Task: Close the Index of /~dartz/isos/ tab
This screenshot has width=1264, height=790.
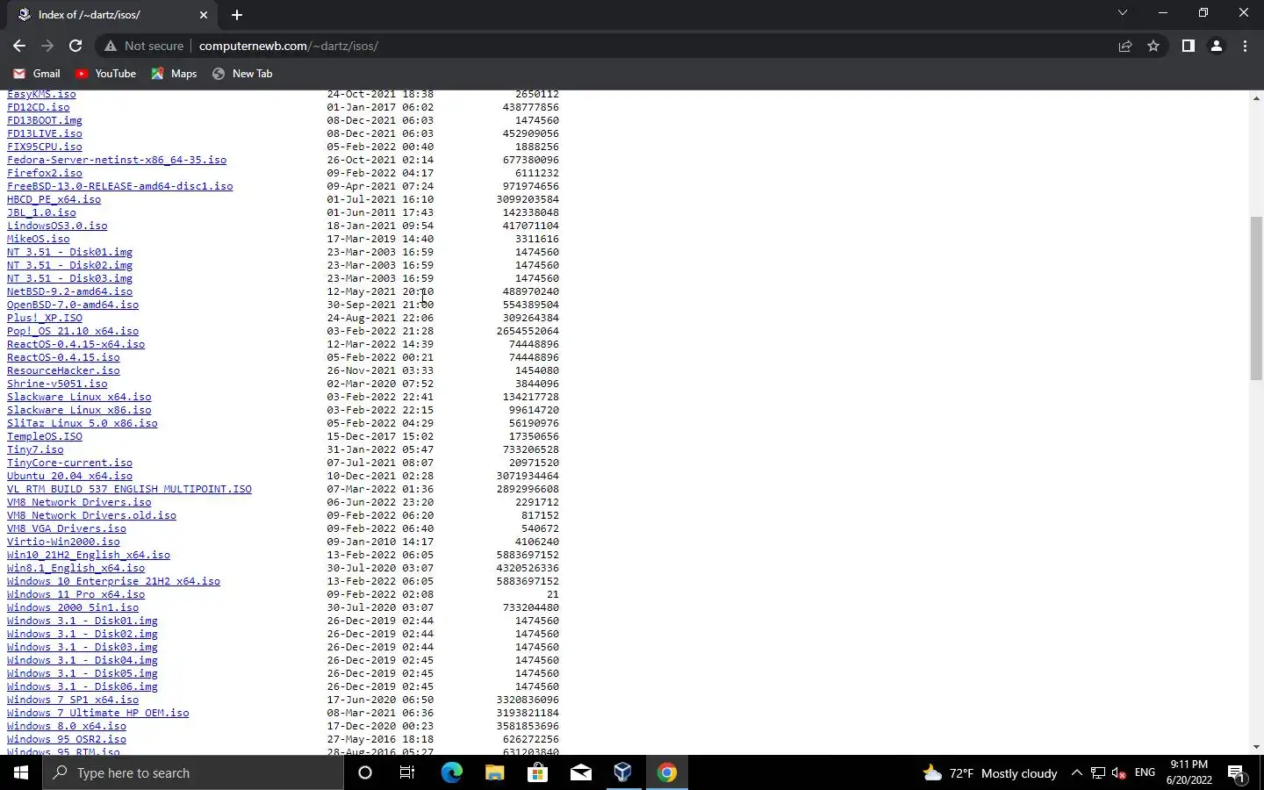Action: 204,14
